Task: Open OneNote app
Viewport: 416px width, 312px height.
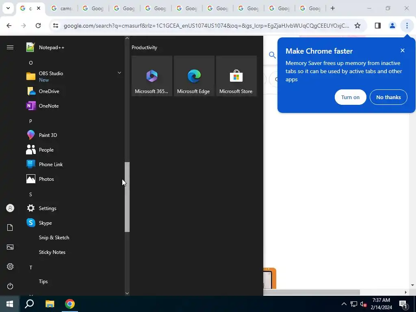Action: point(74,106)
